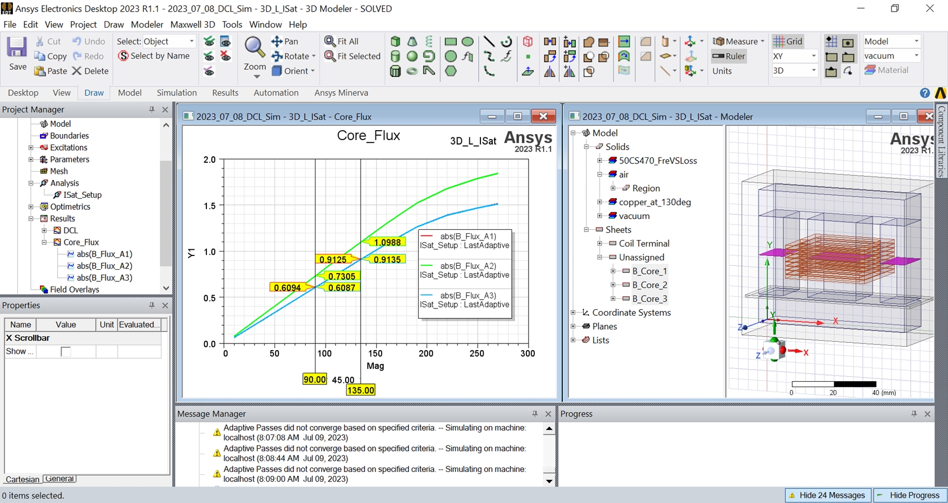Select the Draw sphere icon

click(412, 57)
